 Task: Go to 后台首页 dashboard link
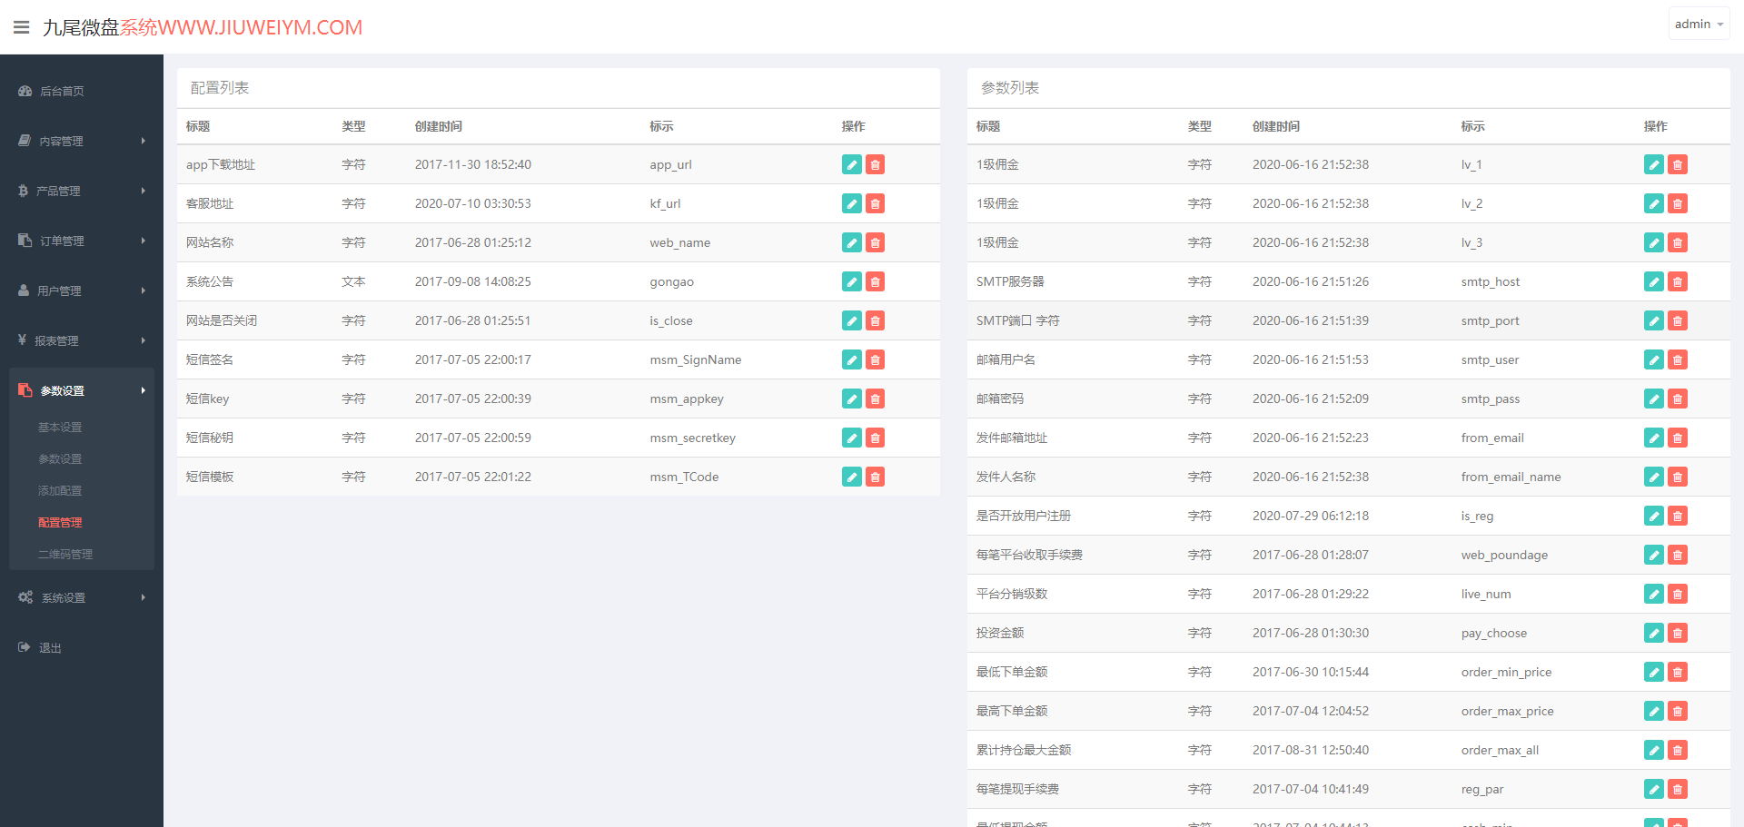62,91
